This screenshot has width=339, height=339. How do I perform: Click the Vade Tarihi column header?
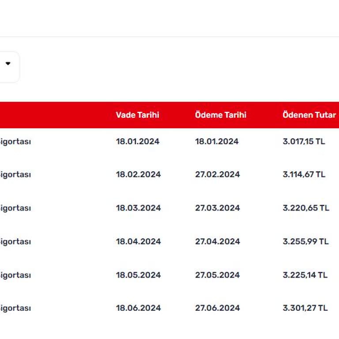(x=137, y=115)
